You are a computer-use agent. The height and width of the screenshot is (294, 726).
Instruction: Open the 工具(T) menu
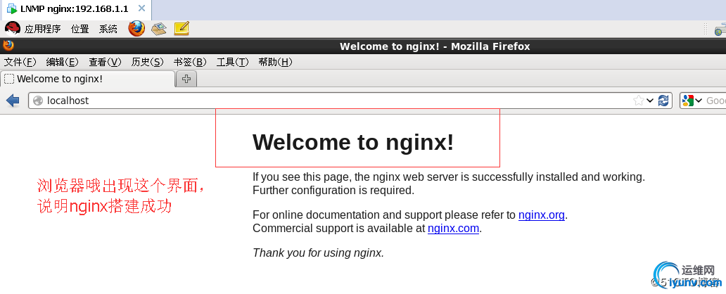[232, 62]
